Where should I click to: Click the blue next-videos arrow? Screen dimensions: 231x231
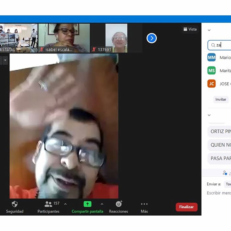point(152,38)
